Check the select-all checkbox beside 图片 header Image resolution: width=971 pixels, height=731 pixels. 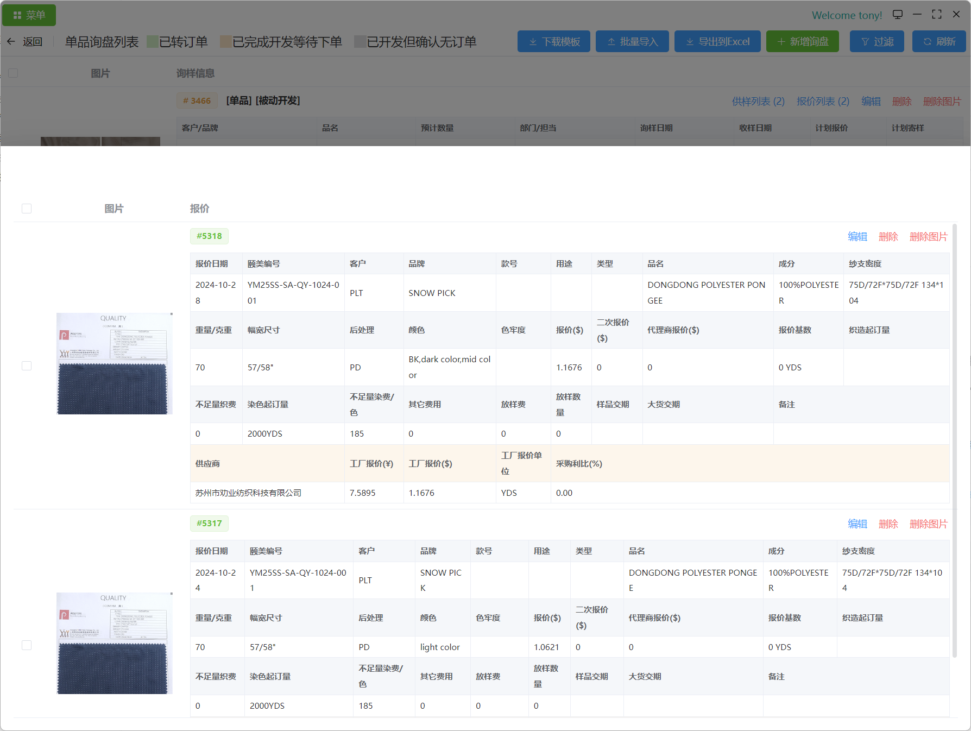(27, 209)
